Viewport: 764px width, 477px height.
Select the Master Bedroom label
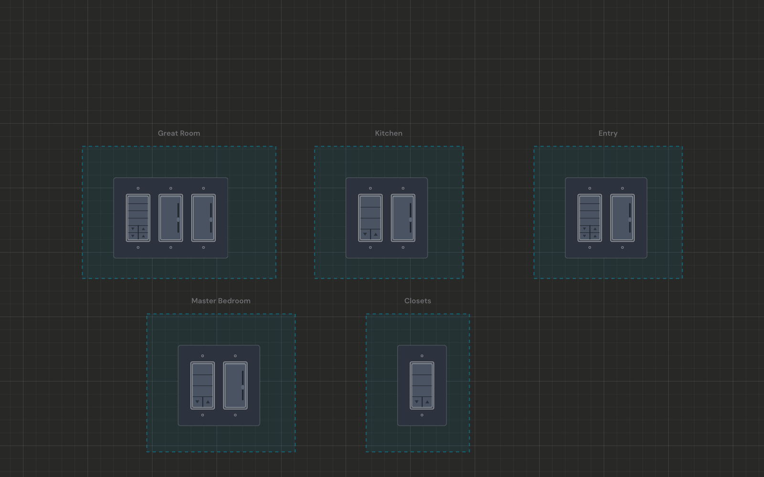pos(221,301)
